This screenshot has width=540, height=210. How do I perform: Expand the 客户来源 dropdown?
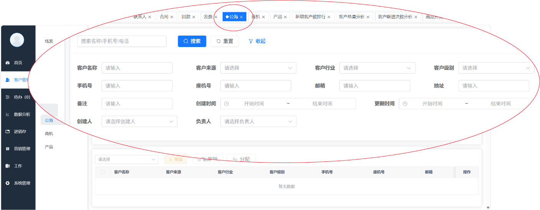pos(258,68)
